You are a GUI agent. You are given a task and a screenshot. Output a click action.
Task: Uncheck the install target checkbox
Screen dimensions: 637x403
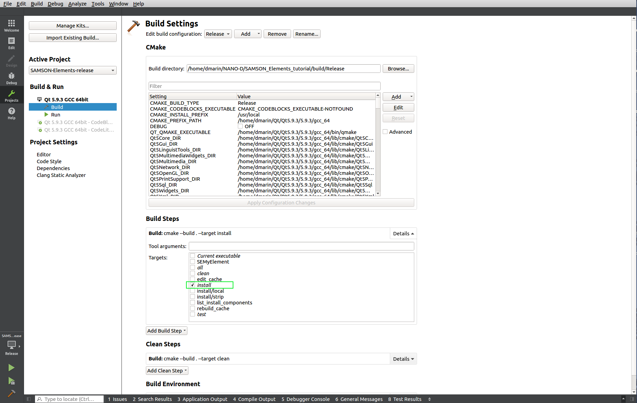193,285
